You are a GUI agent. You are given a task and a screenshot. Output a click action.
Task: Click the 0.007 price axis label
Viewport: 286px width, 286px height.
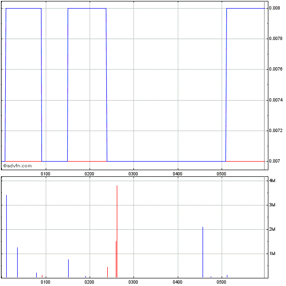pos(275,161)
